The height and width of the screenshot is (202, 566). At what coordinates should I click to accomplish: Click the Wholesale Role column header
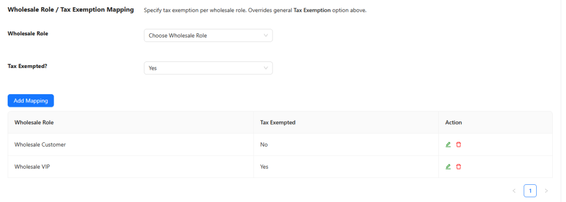pos(34,122)
